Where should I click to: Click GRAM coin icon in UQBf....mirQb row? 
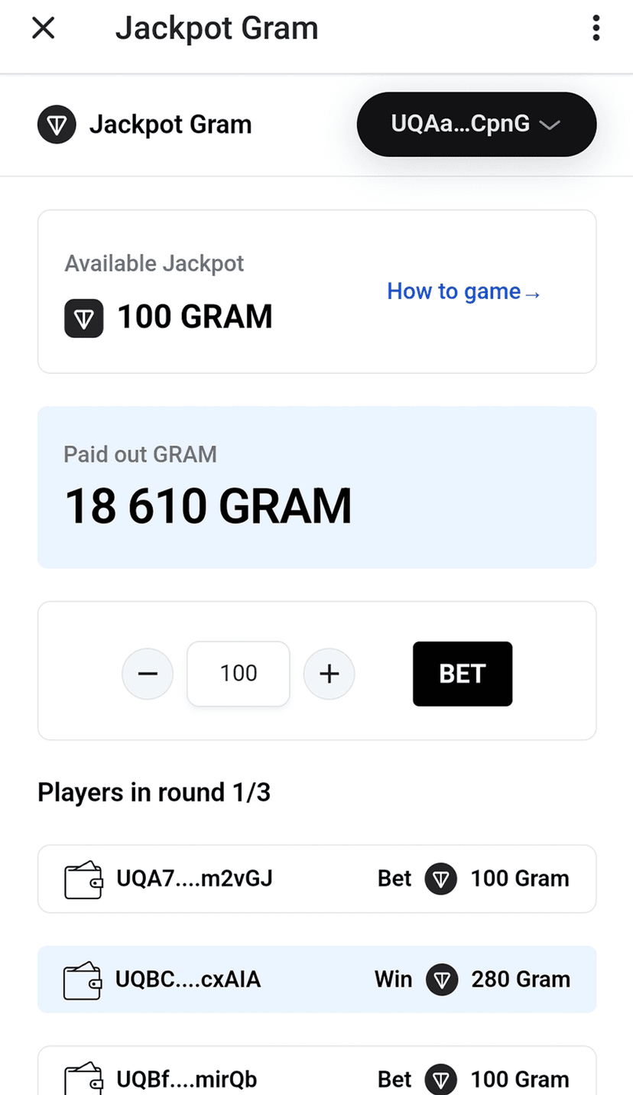[x=441, y=1079]
